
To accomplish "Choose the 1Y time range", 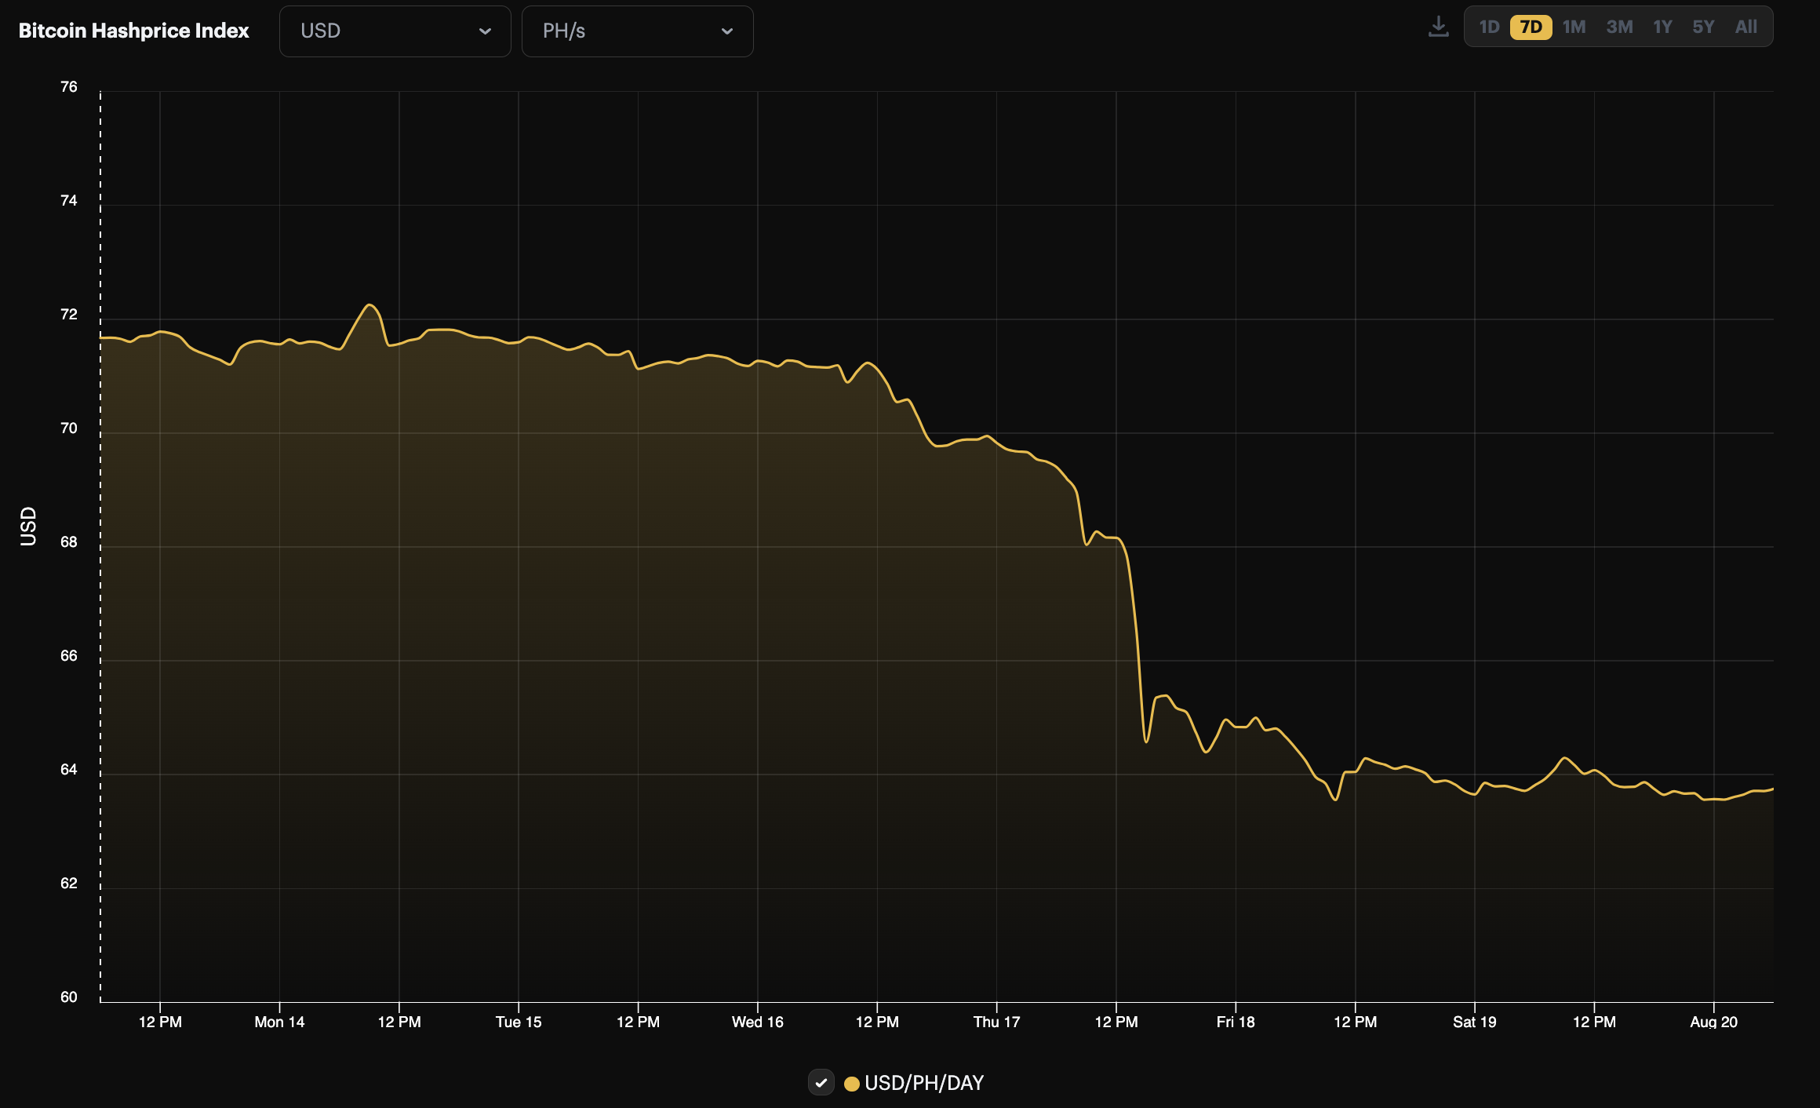I will pyautogui.click(x=1661, y=26).
